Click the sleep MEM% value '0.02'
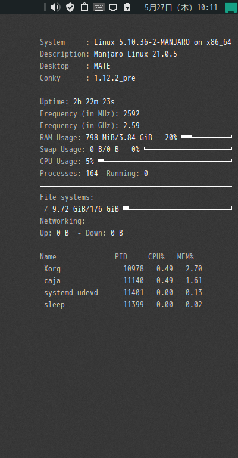 194,305
